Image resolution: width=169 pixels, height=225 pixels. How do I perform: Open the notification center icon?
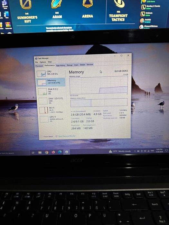[x=166, y=150]
